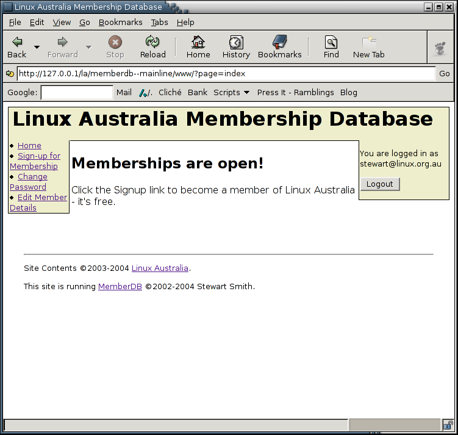
Task: Reload the page with the Reload icon
Action: click(x=152, y=41)
